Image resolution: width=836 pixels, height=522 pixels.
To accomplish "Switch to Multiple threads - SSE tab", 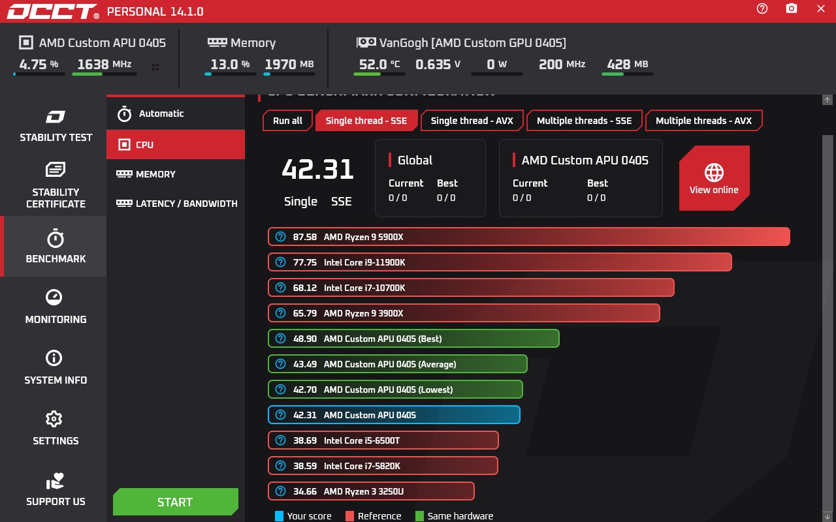I will click(x=584, y=121).
